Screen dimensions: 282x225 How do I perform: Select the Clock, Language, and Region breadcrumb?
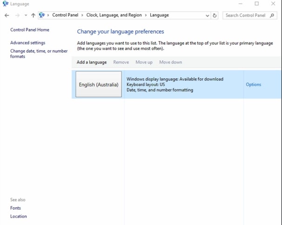pyautogui.click(x=115, y=15)
